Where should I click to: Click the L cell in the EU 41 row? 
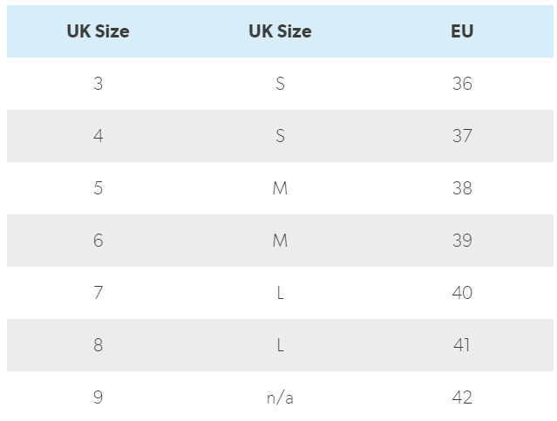[x=280, y=345]
